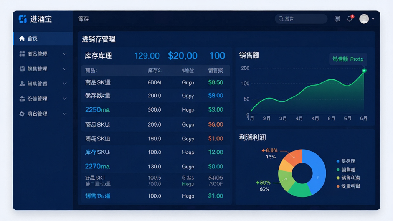Image resolution: width=393 pixels, height=221 pixels.
Task: Click the 进酒宝 logo icon
Action: point(23,19)
